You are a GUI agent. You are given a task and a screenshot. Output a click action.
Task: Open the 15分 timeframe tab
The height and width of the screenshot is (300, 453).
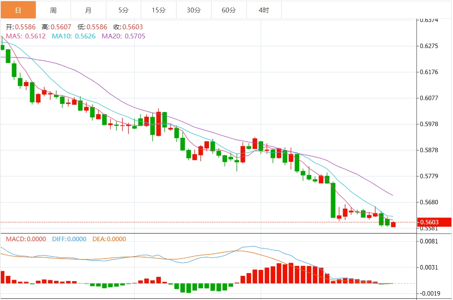pos(158,10)
